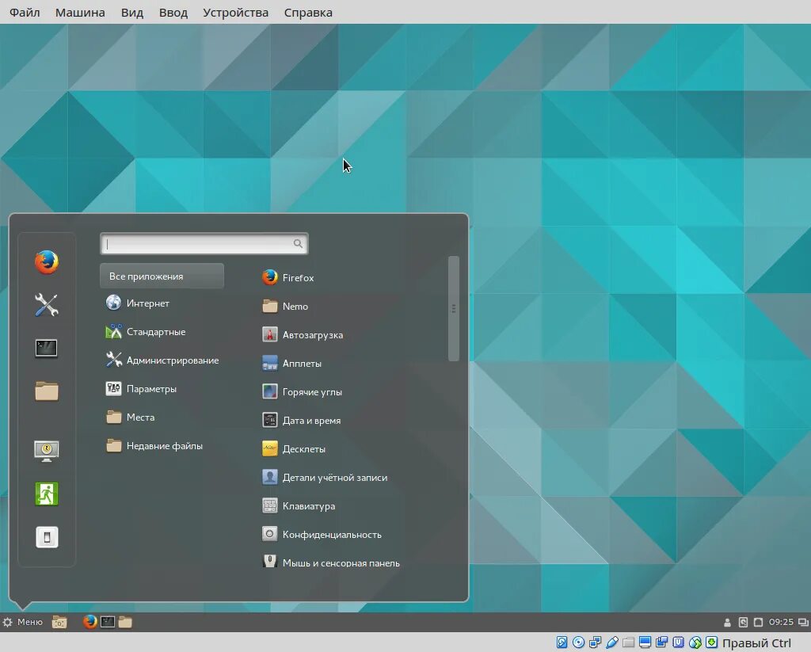The width and height of the screenshot is (811, 652).
Task: Click the VirtualBox hard disk status icon
Action: pyautogui.click(x=562, y=642)
